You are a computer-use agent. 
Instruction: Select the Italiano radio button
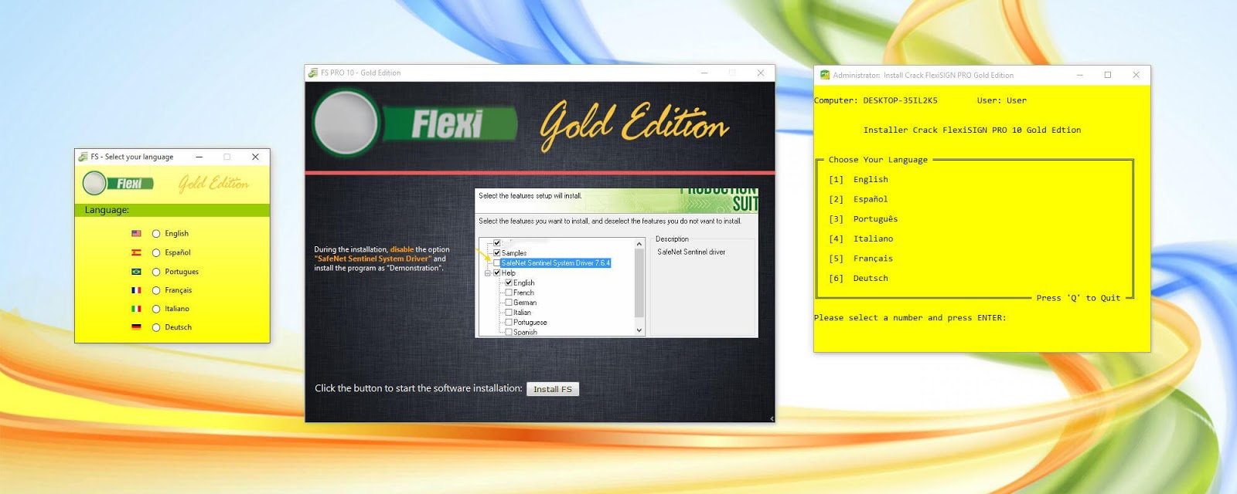[156, 309]
